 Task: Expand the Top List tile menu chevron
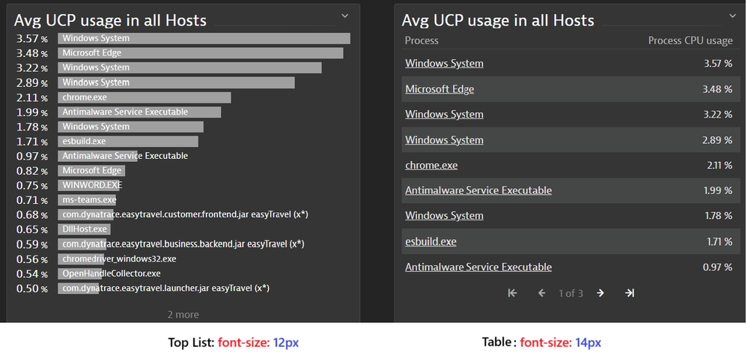(345, 15)
